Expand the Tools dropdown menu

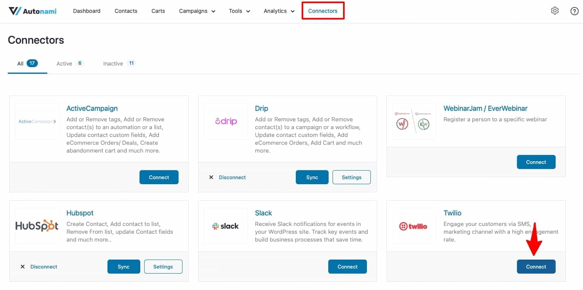coord(239,11)
